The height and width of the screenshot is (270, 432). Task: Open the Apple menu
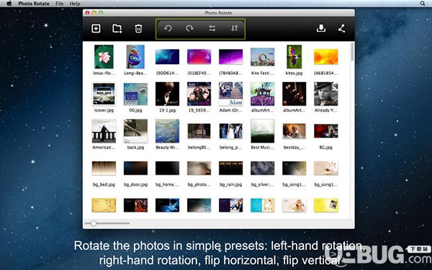coord(9,4)
